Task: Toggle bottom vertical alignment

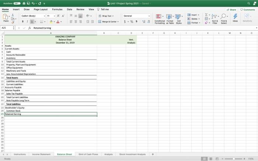Action: [80, 16]
